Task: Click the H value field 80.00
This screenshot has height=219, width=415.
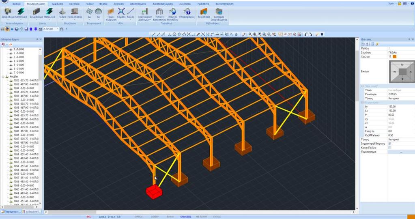Action: point(401,115)
